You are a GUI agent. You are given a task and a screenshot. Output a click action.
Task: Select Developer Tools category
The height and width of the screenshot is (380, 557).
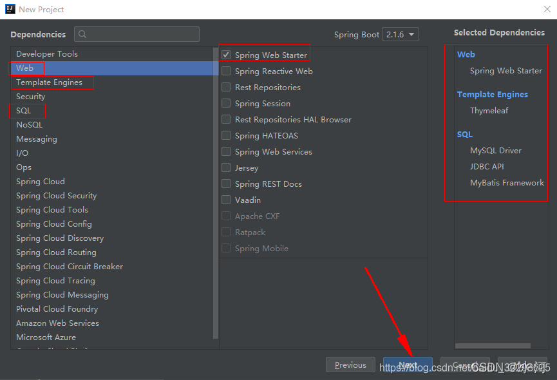pyautogui.click(x=112, y=54)
